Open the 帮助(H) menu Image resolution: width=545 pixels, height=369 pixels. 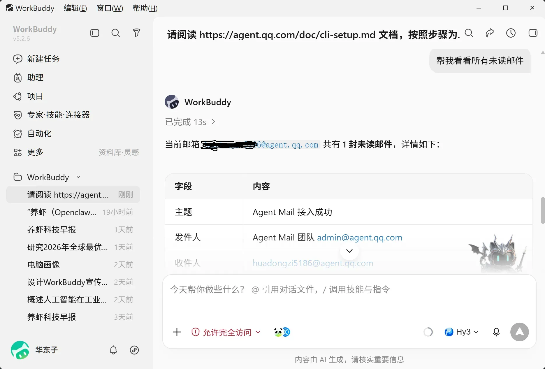pyautogui.click(x=145, y=8)
